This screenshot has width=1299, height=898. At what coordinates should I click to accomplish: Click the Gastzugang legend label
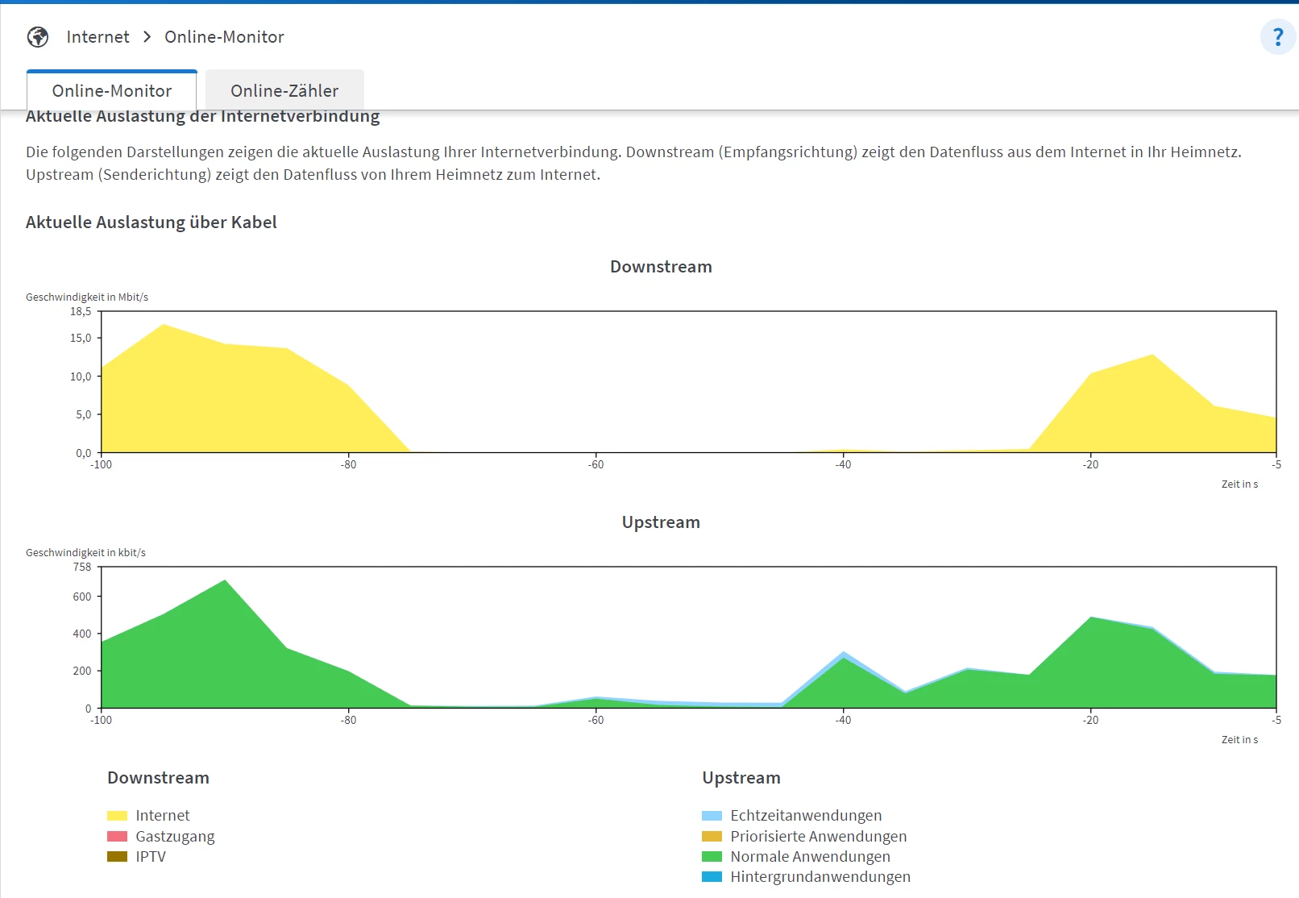point(175,837)
